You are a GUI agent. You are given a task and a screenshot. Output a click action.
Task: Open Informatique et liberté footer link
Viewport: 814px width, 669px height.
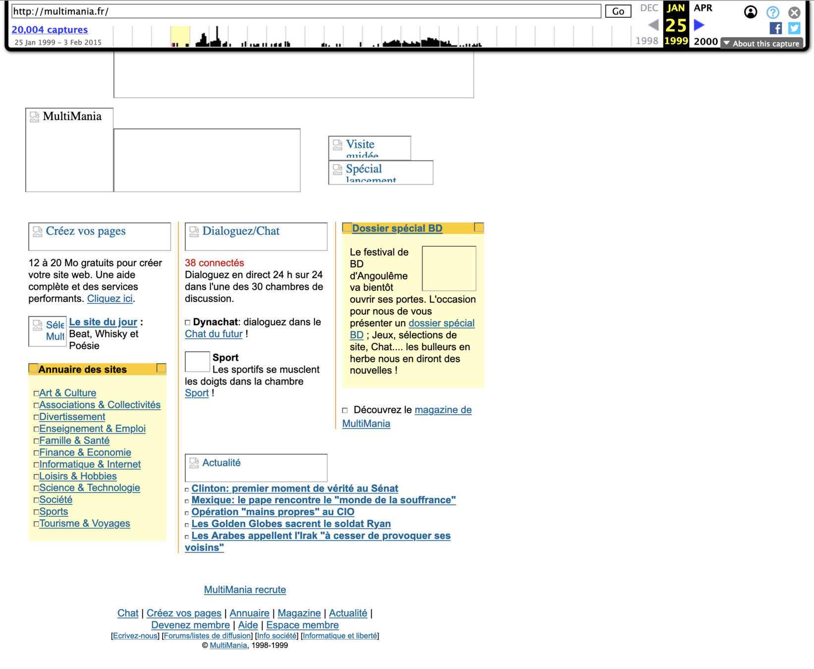(x=340, y=636)
